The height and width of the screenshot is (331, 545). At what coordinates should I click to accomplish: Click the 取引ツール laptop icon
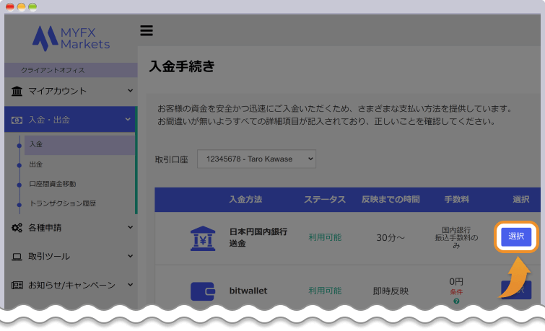(17, 257)
